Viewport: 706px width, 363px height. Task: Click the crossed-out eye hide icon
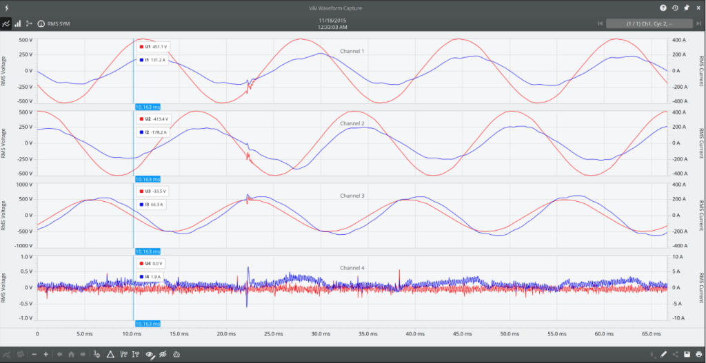tap(163, 355)
